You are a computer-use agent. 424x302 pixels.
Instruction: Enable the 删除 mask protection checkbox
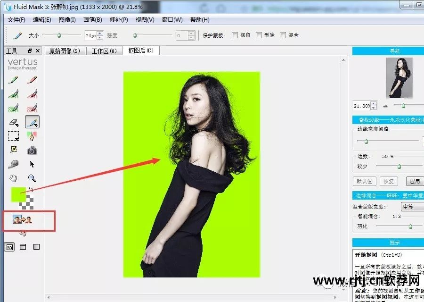coord(259,35)
